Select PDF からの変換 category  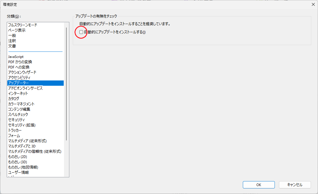[36, 62]
